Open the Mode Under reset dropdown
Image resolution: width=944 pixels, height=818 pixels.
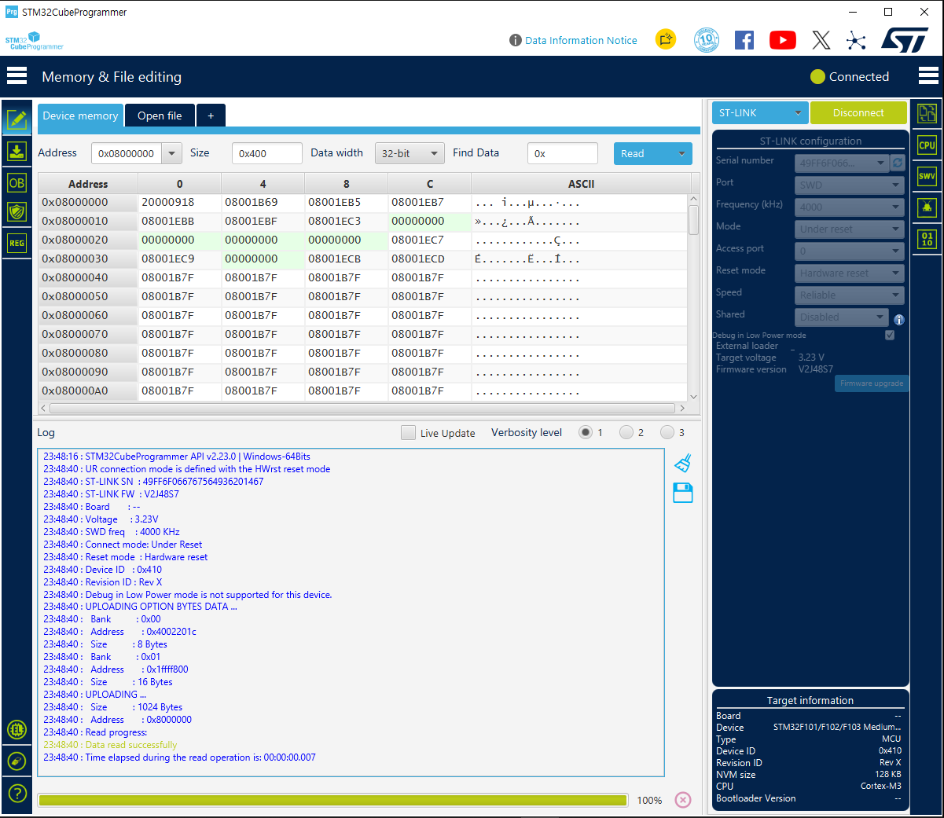pos(849,229)
